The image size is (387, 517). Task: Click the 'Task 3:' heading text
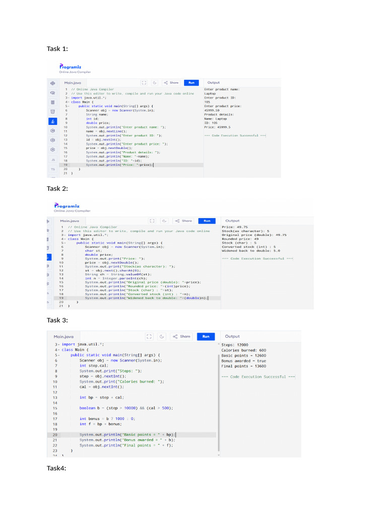coord(57,320)
